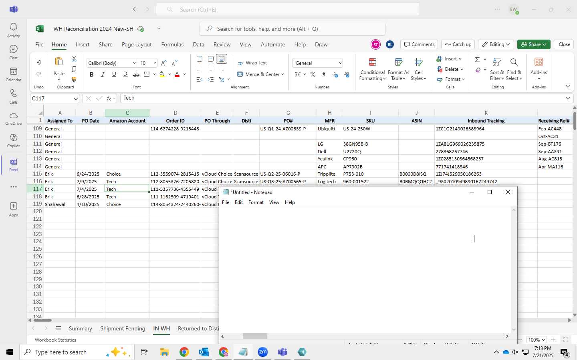Toggle Italic formatting
Screen dimensions: 577x360
103,74
